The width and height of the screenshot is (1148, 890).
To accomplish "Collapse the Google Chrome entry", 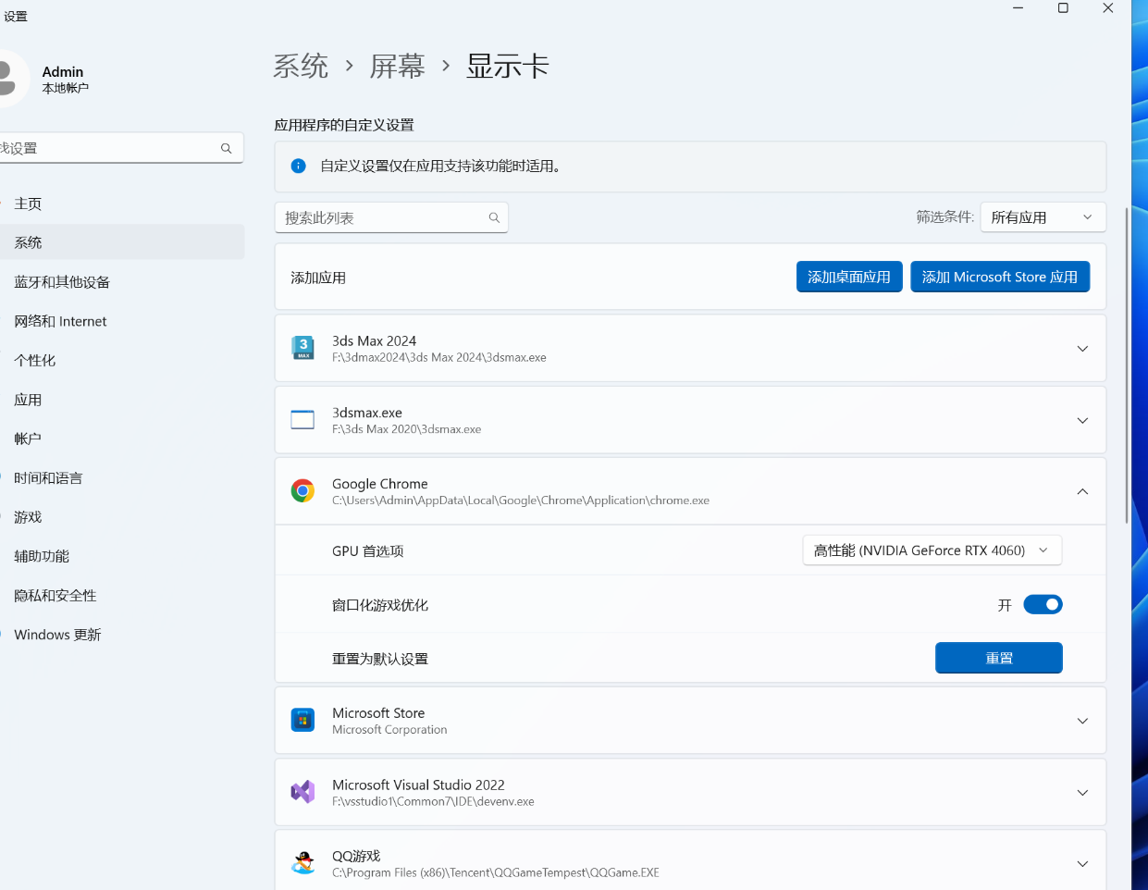I will [x=1082, y=491].
